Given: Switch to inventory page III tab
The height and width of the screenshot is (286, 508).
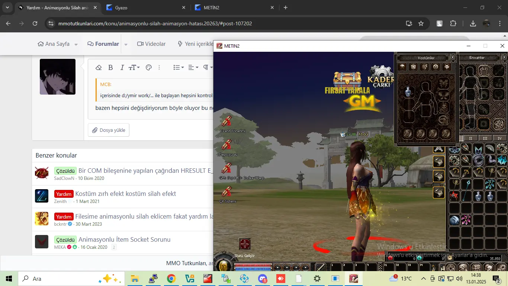Looking at the screenshot, I should pyautogui.click(x=485, y=138).
